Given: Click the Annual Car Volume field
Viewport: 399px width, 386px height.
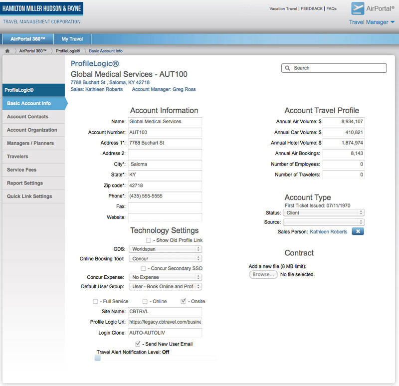Looking at the screenshot, I should (344, 133).
